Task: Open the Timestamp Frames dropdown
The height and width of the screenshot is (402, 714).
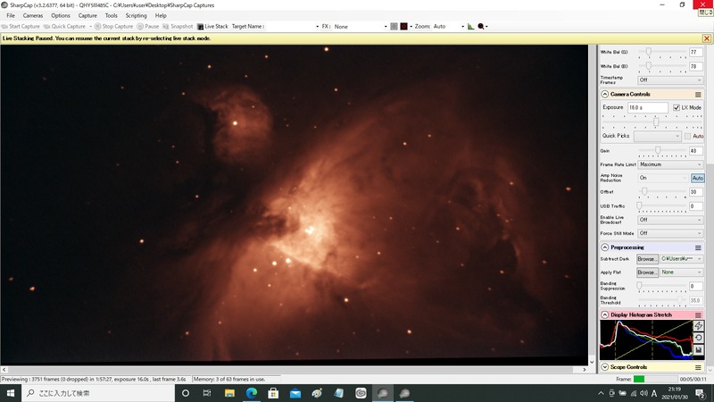Action: pyautogui.click(x=670, y=80)
